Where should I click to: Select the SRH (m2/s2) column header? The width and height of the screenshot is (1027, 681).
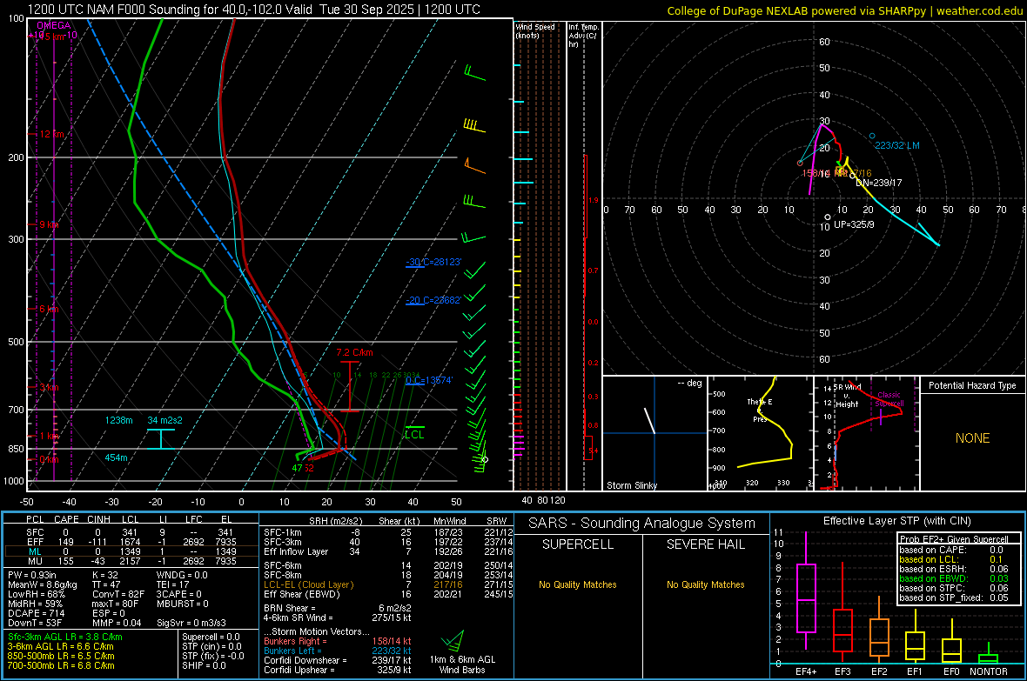pos(335,521)
